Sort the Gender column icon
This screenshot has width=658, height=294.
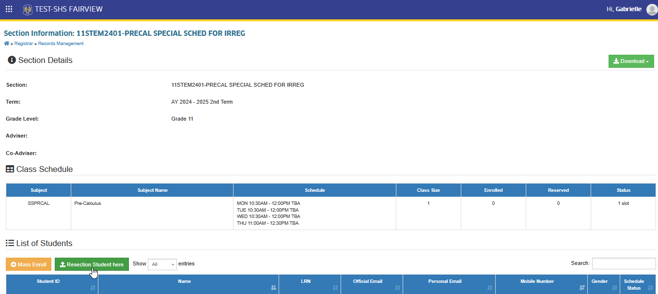pos(614,288)
